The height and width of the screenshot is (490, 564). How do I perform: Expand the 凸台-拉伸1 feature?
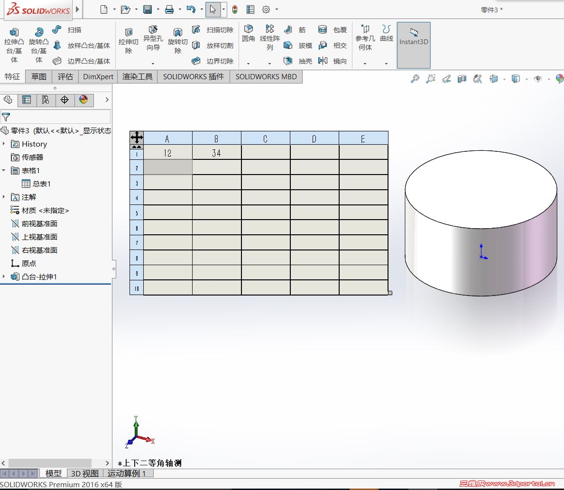click(x=4, y=277)
